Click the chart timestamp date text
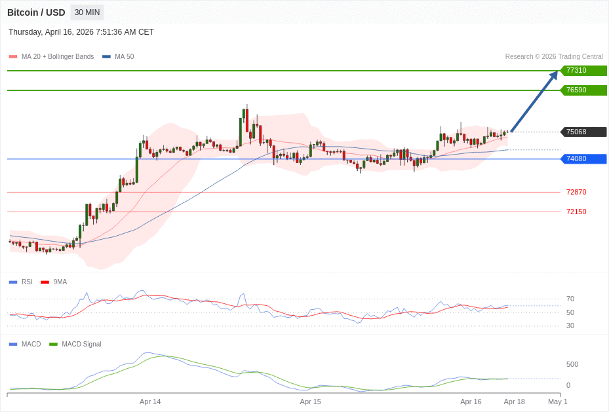609x412 pixels. click(81, 32)
